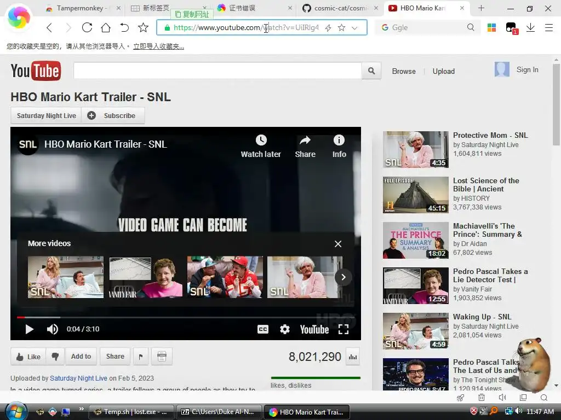Open the browser downloads icon
The height and width of the screenshot is (420, 561).
pos(530,27)
